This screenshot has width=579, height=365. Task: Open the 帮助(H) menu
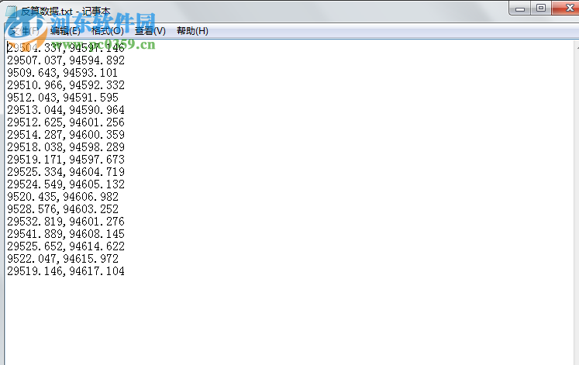[192, 31]
